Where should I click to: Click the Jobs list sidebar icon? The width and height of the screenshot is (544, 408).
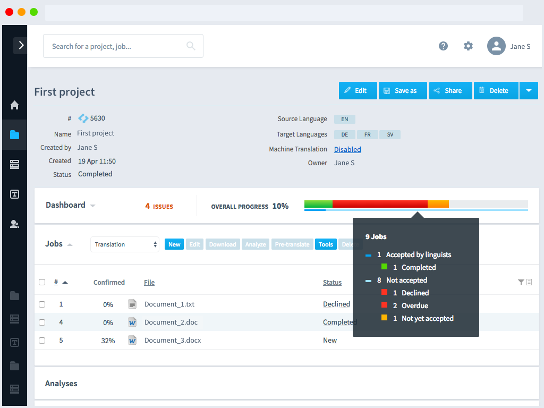click(x=15, y=165)
